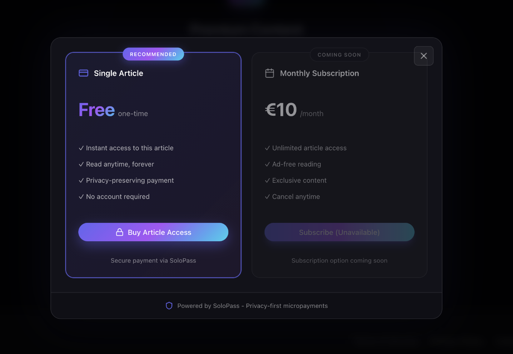The image size is (513, 354).
Task: Click the credit card icon beside Single Article
Action: (x=83, y=73)
